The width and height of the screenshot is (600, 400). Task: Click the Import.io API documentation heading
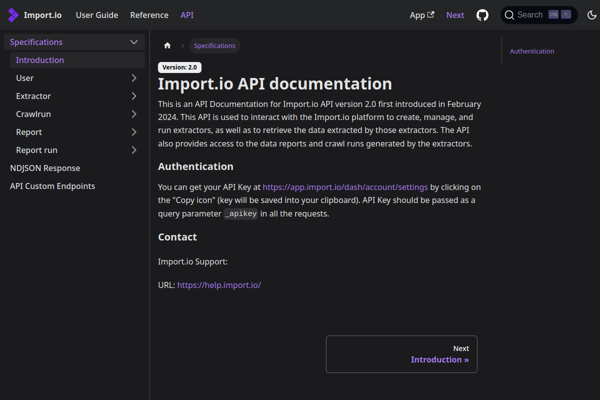pos(275,83)
